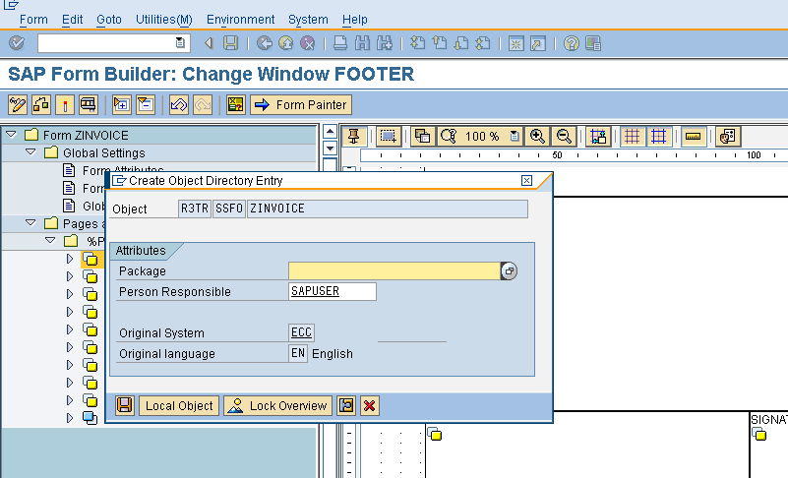Click the Save diskette in standard toolbar

[230, 43]
